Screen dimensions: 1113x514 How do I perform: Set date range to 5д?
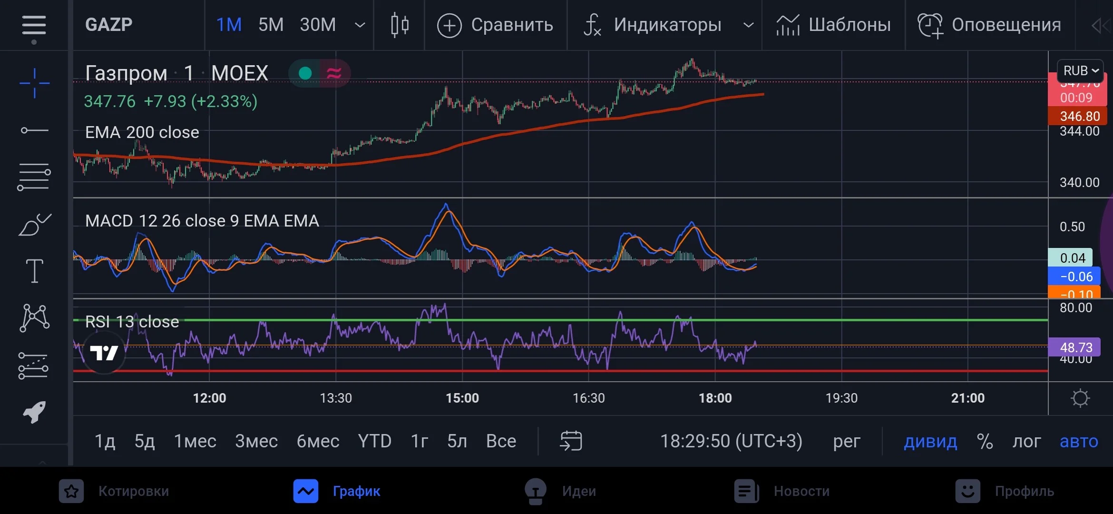pyautogui.click(x=145, y=441)
